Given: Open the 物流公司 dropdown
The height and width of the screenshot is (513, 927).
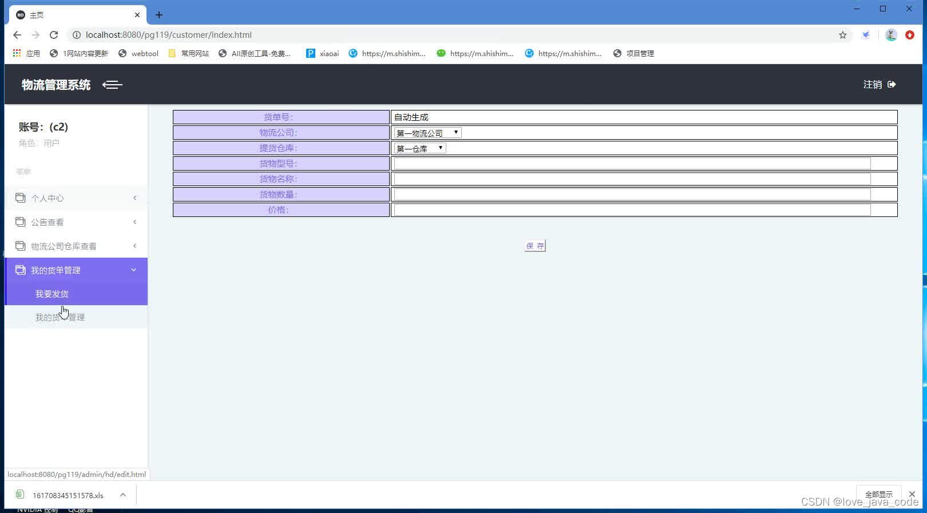Looking at the screenshot, I should point(427,133).
